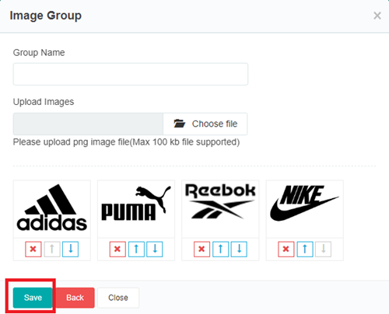Move the adidas image down
This screenshot has width=389, height=314.
[x=70, y=249]
